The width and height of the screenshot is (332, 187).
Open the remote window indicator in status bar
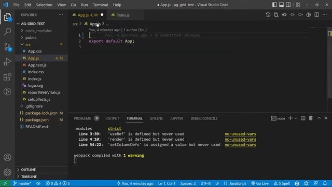point(5,183)
